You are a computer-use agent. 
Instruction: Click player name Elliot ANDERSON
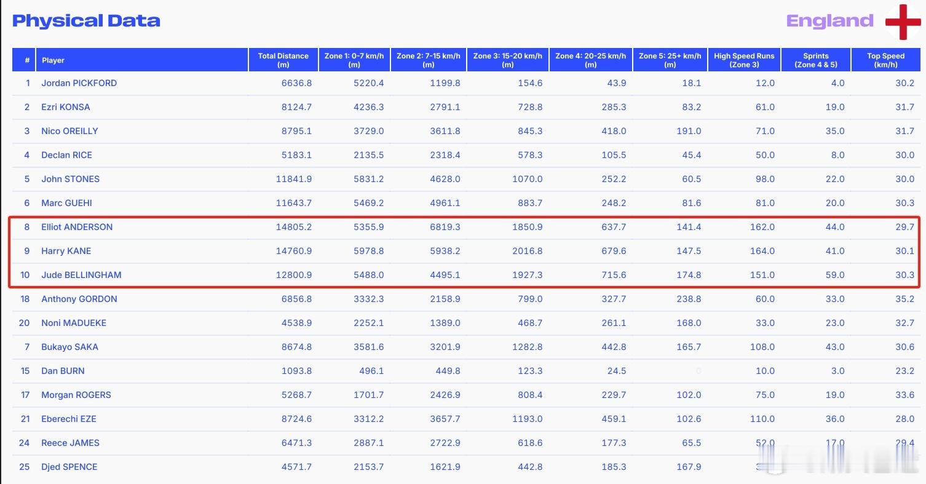click(x=77, y=227)
